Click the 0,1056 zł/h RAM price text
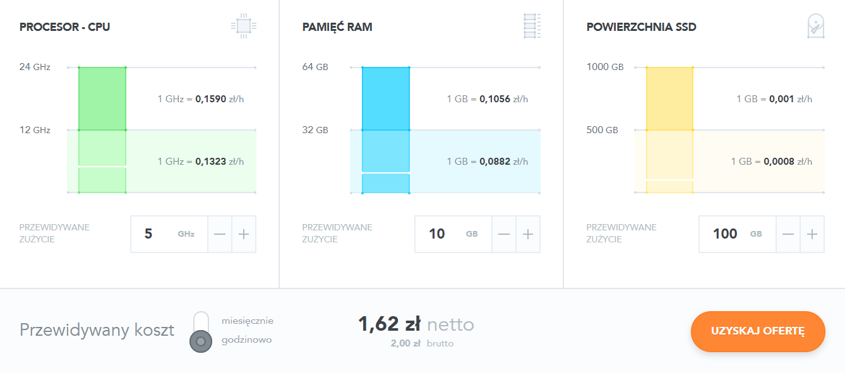This screenshot has height=373, width=845. 488,99
